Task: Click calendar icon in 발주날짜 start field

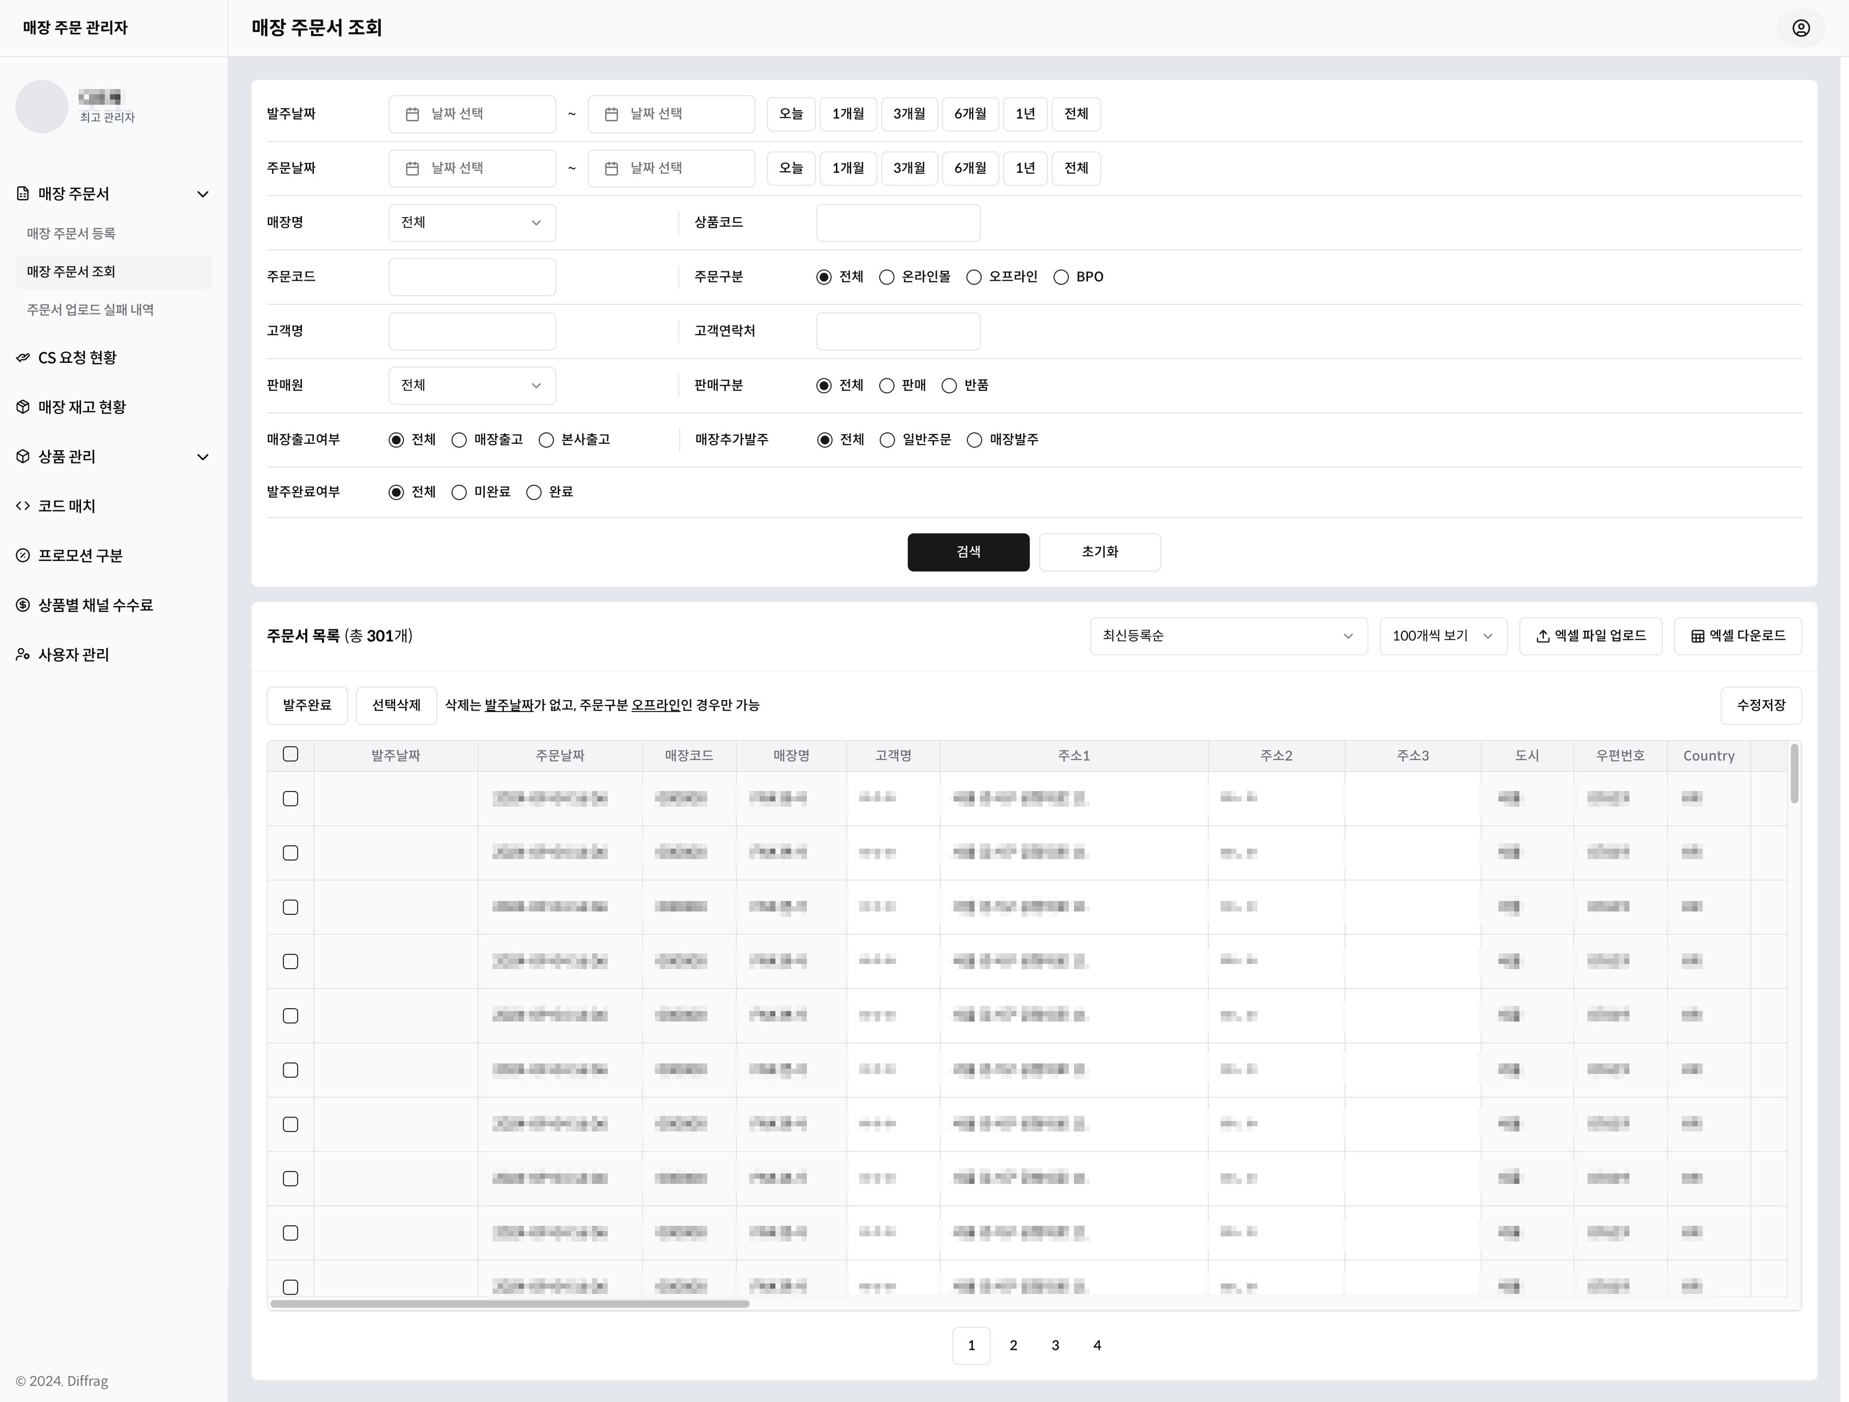Action: 412,115
